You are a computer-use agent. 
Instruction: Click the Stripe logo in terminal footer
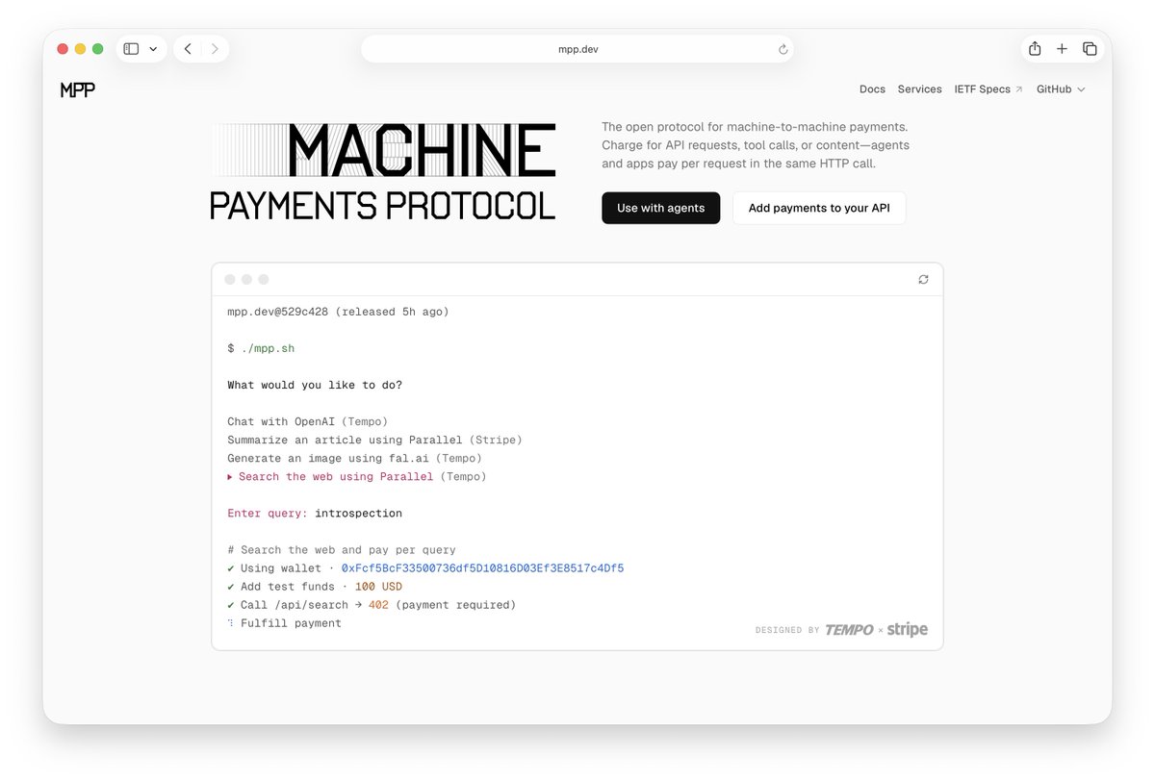(907, 629)
